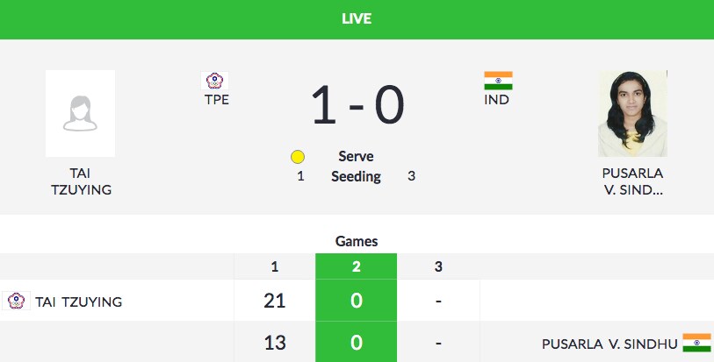Click the Games heading above table
Screen dimensions: 714x362
[357, 241]
